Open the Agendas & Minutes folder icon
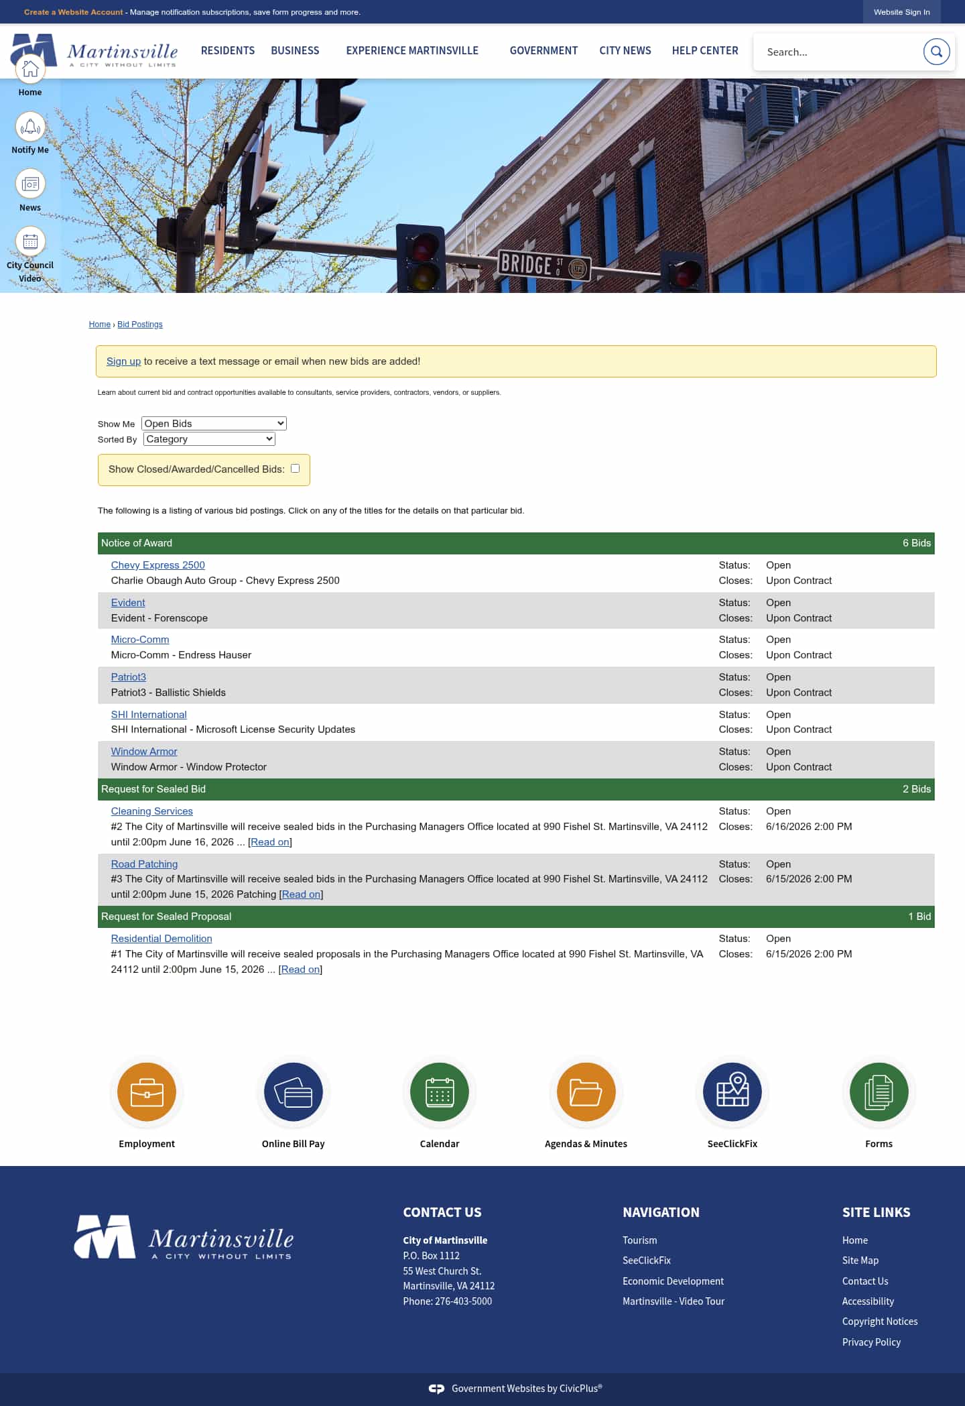 586,1092
